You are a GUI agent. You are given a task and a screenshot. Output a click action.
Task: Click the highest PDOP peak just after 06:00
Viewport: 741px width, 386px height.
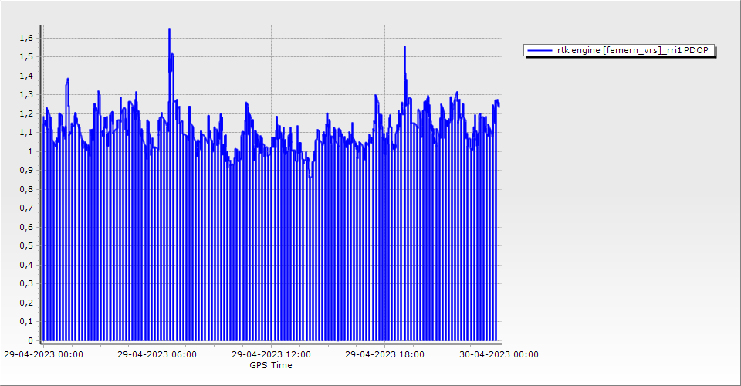(x=169, y=29)
